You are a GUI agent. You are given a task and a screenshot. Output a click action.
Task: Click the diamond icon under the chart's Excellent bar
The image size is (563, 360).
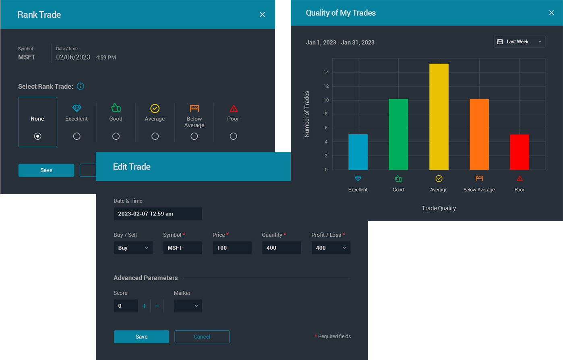pos(358,178)
